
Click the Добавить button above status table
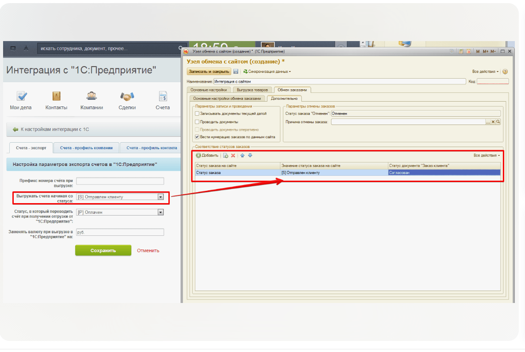tap(207, 155)
